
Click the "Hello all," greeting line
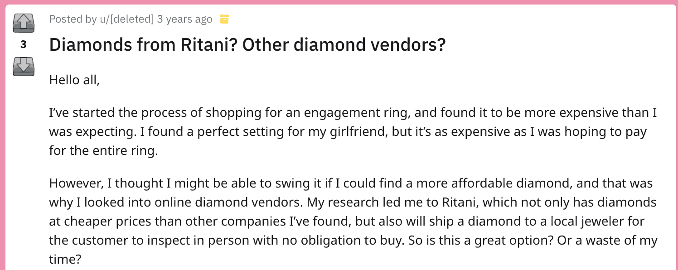tap(74, 80)
